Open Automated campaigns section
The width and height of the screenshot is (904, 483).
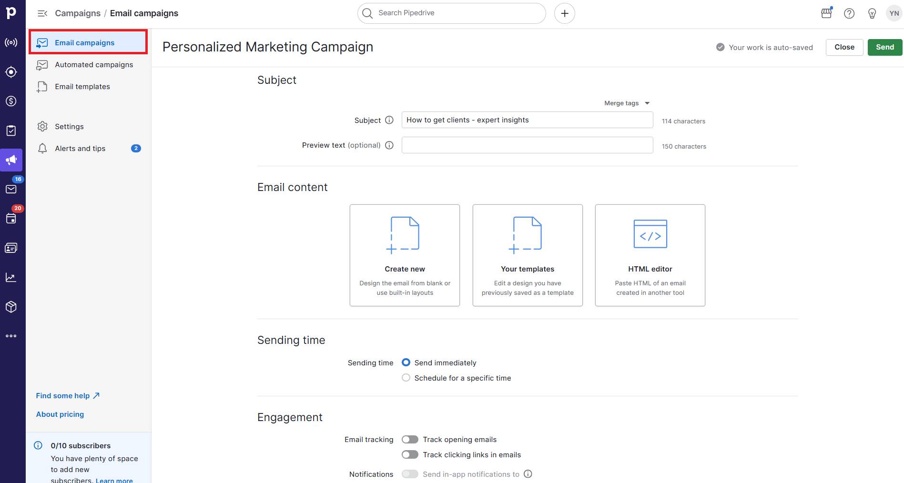coord(94,64)
